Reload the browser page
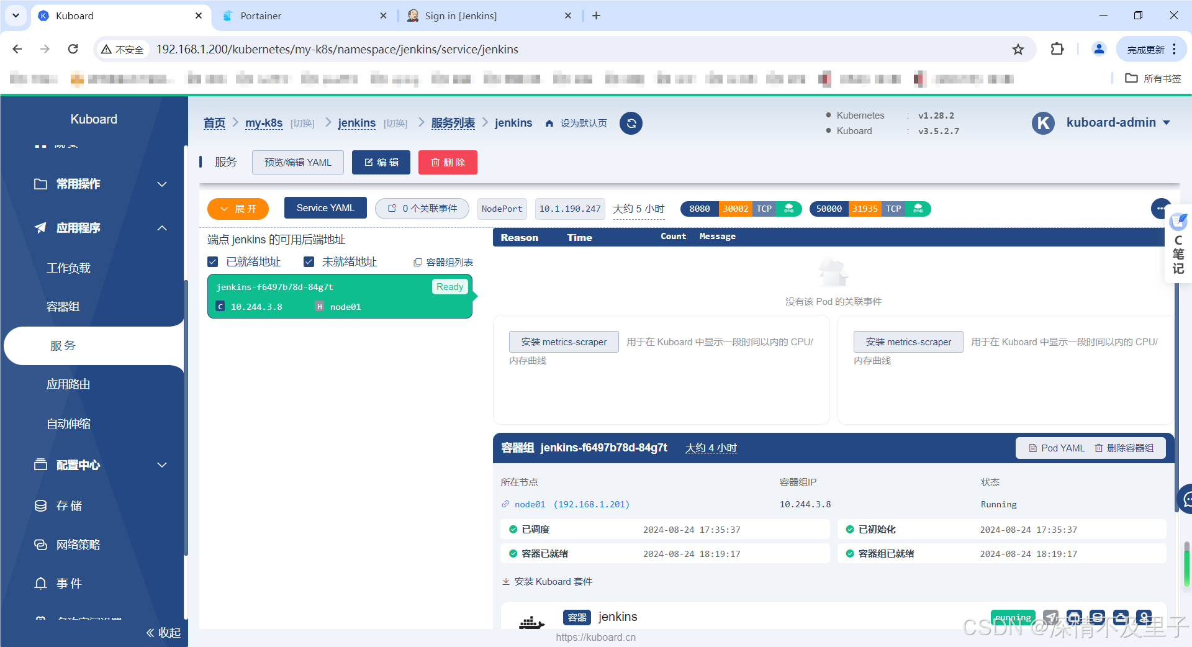1192x647 pixels. click(x=73, y=49)
